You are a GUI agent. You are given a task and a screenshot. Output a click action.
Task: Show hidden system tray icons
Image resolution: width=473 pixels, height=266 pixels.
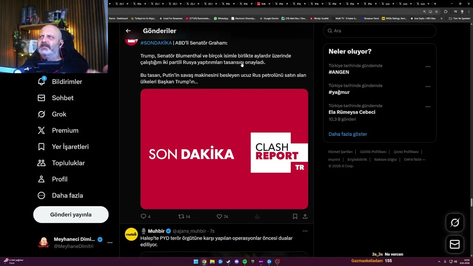[x=439, y=262]
